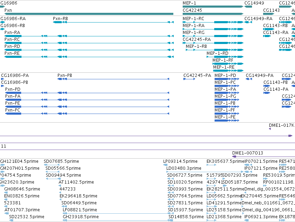The width and height of the screenshot is (295, 222).
Task: Select the SD06727.5prime EST label
Action: point(185,175)
